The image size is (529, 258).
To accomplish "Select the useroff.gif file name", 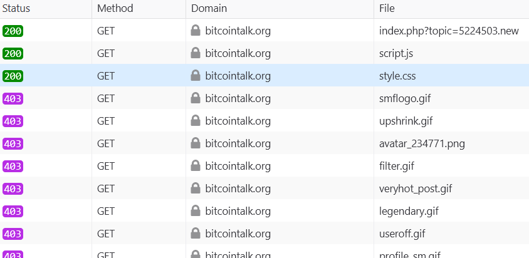I will [402, 234].
